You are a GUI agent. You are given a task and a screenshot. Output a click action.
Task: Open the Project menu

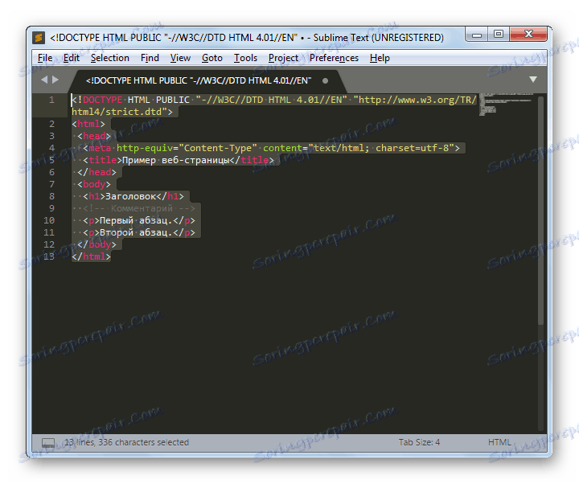click(x=283, y=59)
